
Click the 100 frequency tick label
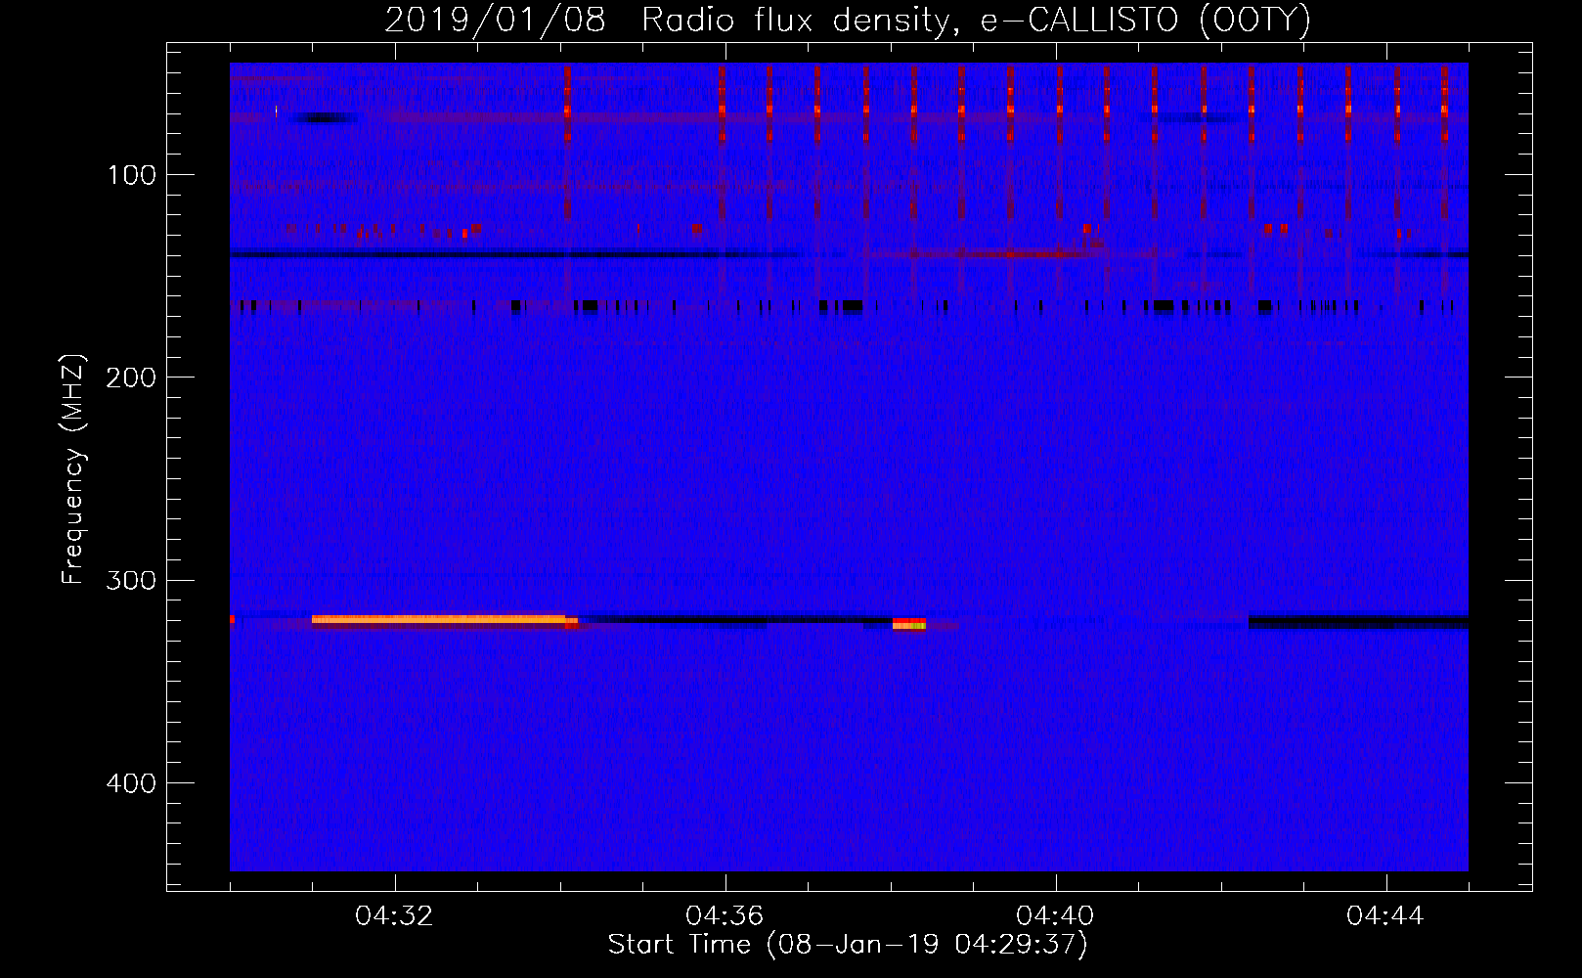point(132,175)
